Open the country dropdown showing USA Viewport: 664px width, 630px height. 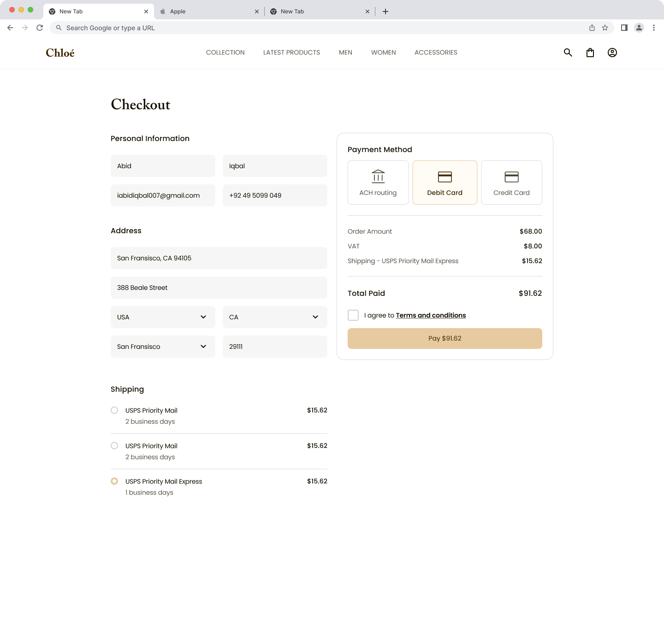pos(163,317)
